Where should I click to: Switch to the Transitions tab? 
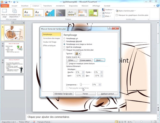point(48,6)
